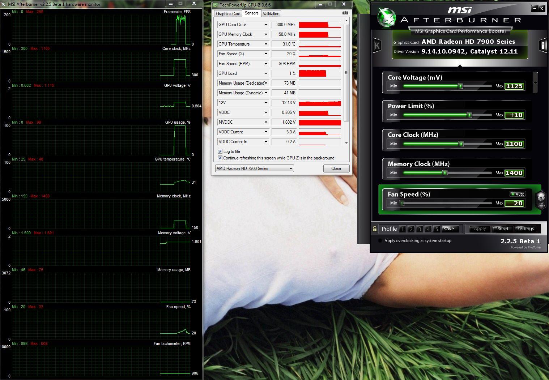The height and width of the screenshot is (380, 549).
Task: Reset Afterburner settings
Action: pos(503,229)
